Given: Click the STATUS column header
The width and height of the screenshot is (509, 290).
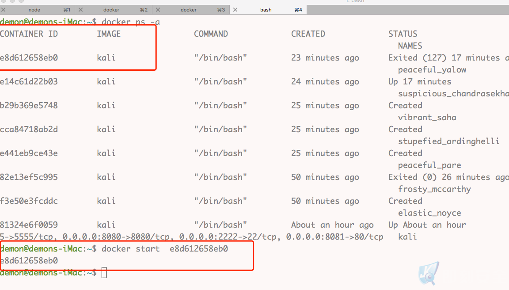Looking at the screenshot, I should (403, 34).
